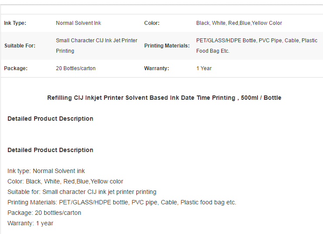
Task: Click the "Suitable For:" table label
Action: point(20,46)
